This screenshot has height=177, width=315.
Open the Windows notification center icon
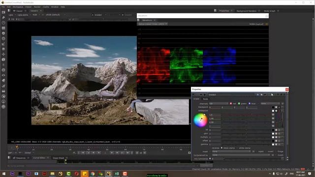click(x=310, y=174)
